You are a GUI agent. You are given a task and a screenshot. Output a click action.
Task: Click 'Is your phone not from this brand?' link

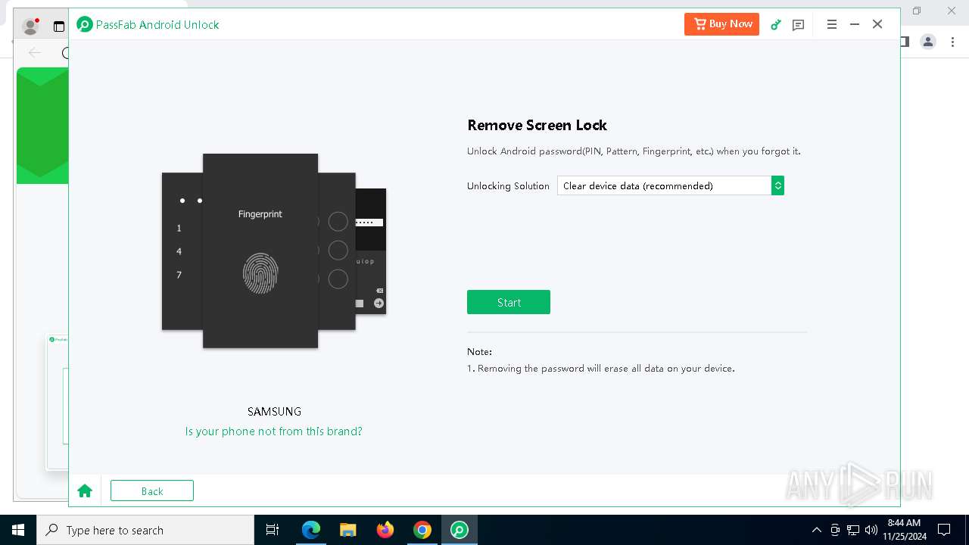pyautogui.click(x=274, y=431)
